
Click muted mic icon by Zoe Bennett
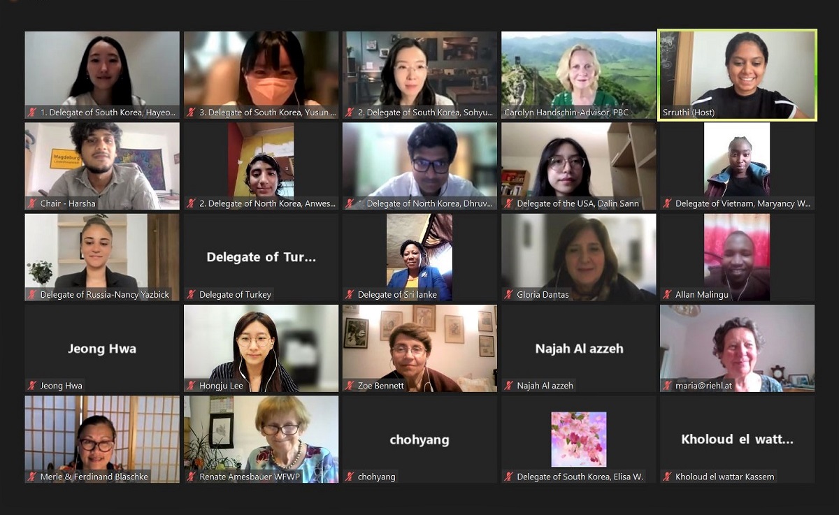click(349, 386)
